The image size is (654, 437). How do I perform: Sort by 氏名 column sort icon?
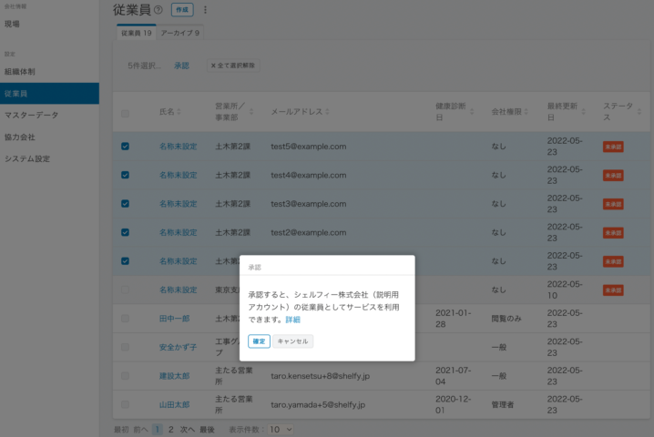point(179,112)
